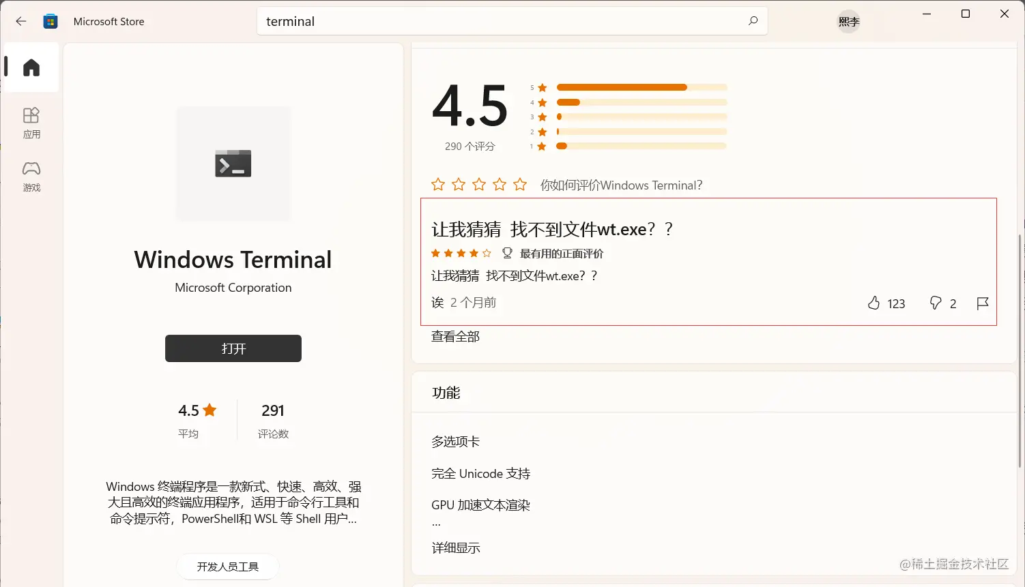
Task: Click the 最有用的正面评价 badge label
Action: tap(562, 254)
